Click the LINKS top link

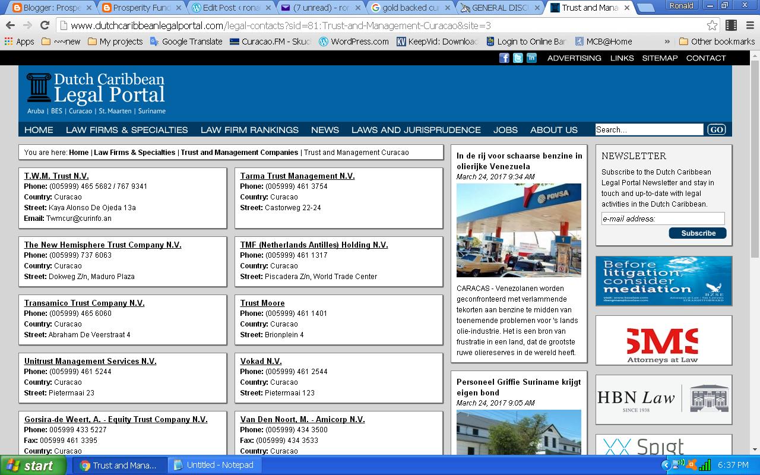point(622,58)
